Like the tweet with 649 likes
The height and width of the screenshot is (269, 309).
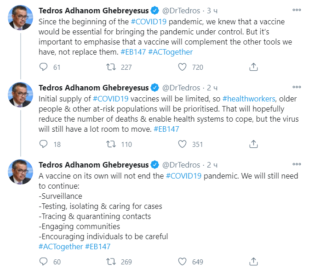tap(183, 262)
